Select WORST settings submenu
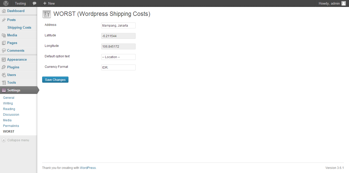 point(9,132)
